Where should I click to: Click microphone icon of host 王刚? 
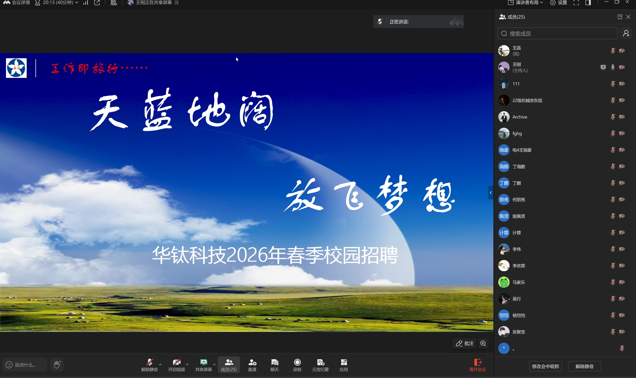pyautogui.click(x=613, y=67)
